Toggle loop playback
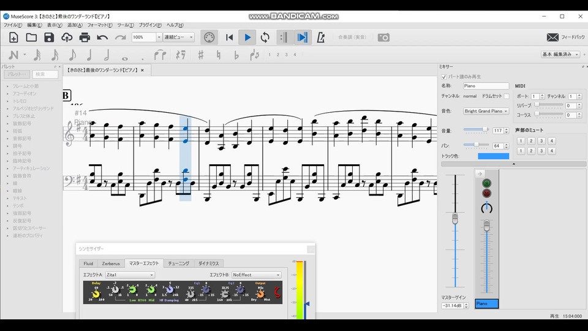Image resolution: width=588 pixels, height=331 pixels. (x=265, y=37)
